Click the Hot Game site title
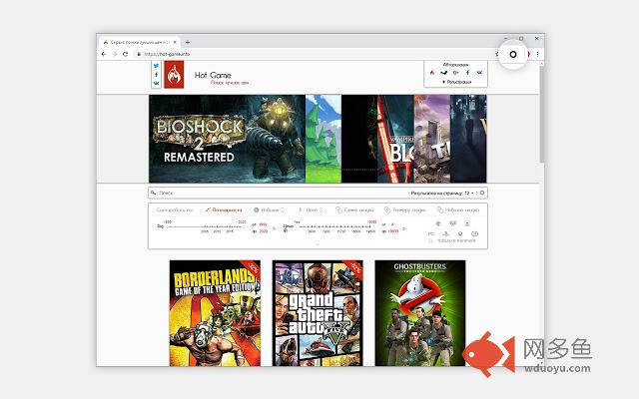This screenshot has width=639, height=399. point(213,75)
